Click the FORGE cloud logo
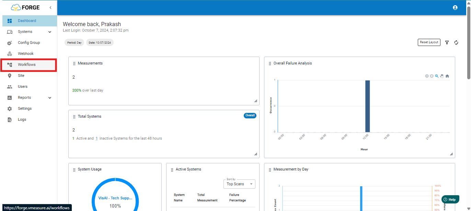The height and width of the screenshot is (211, 471). pyautogui.click(x=25, y=7)
